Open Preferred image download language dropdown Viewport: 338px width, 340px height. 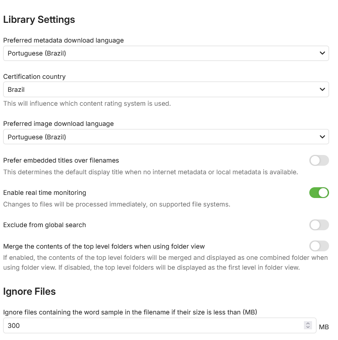click(161, 137)
